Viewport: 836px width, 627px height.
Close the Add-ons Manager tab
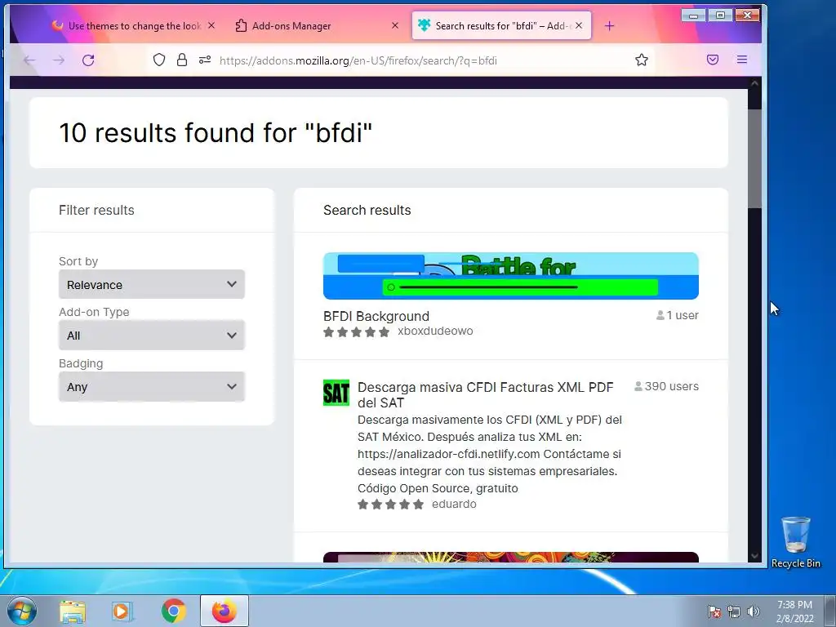pyautogui.click(x=395, y=25)
